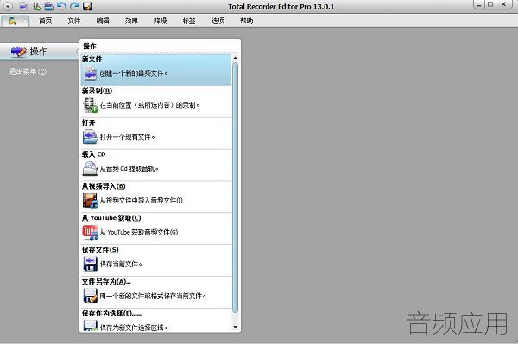This screenshot has height=344, width=518.
Task: Click the new audio file waveform icon
Action: coord(90,73)
